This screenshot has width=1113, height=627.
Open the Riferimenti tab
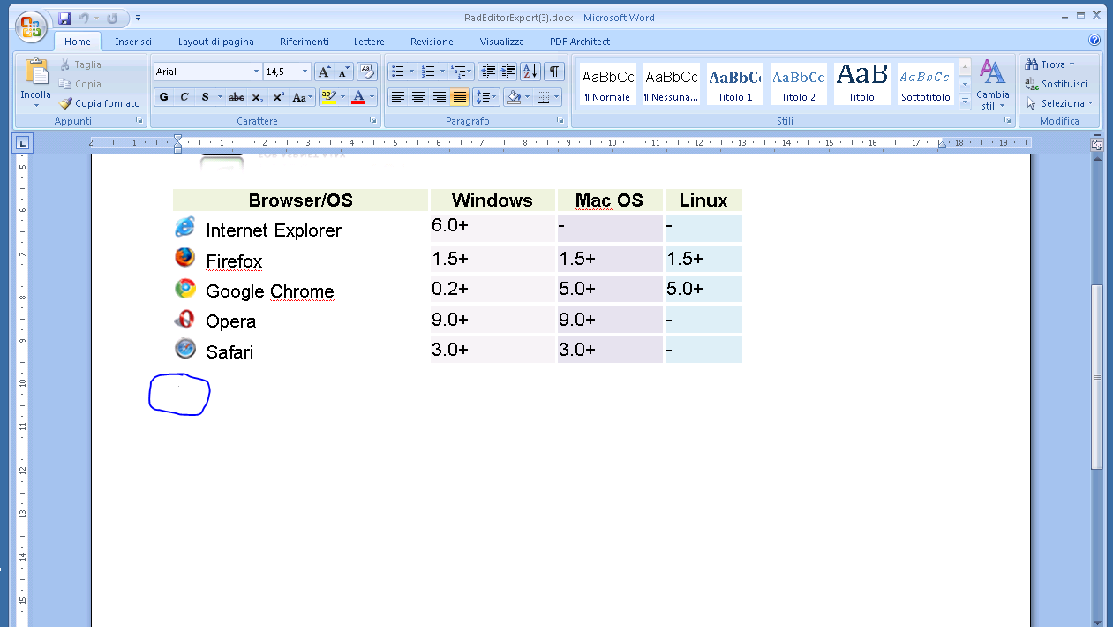[305, 42]
